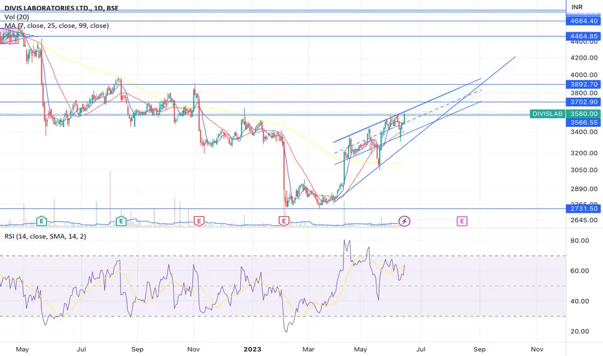Open the green E earnings marker before July 2022
Viewport: 603px width, 356px height.
click(x=41, y=221)
